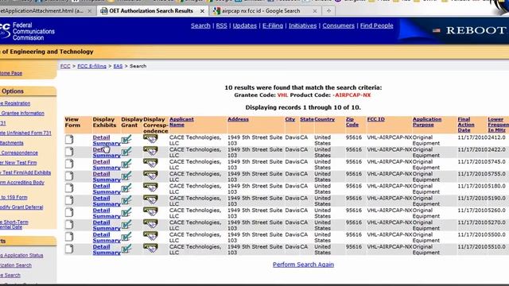This screenshot has height=286, width=509.
Task: Open the View Form icon for the 5190.0 row
Action: (x=69, y=200)
